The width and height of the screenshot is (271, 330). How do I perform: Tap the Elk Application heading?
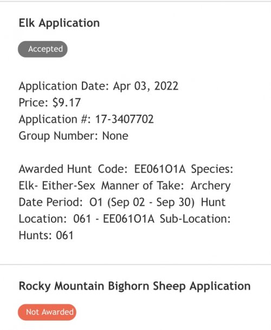[x=59, y=23]
